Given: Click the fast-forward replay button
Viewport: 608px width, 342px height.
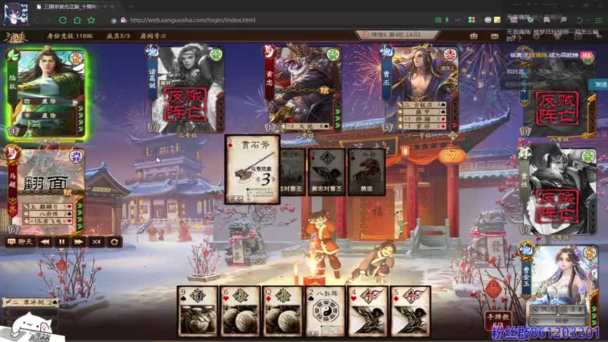Looking at the screenshot, I should pos(78,241).
